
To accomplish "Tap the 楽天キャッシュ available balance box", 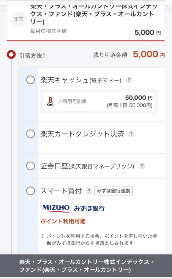I will tap(99, 101).
